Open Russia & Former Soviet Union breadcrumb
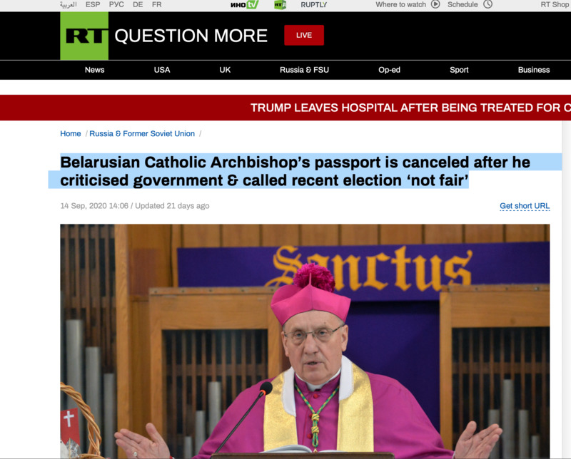The height and width of the screenshot is (459, 571). tap(142, 133)
